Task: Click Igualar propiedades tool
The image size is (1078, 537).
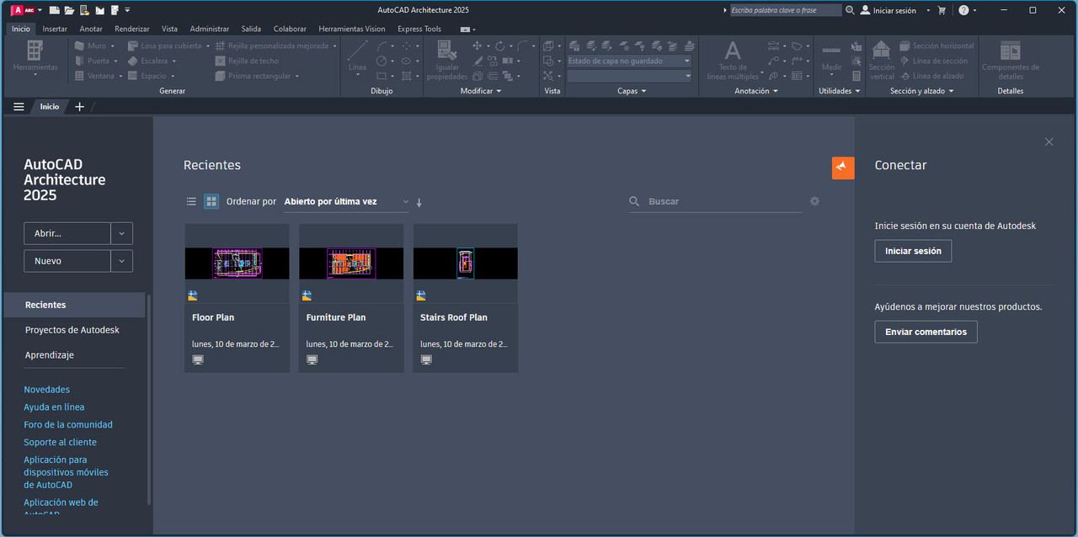Action: 446,61
